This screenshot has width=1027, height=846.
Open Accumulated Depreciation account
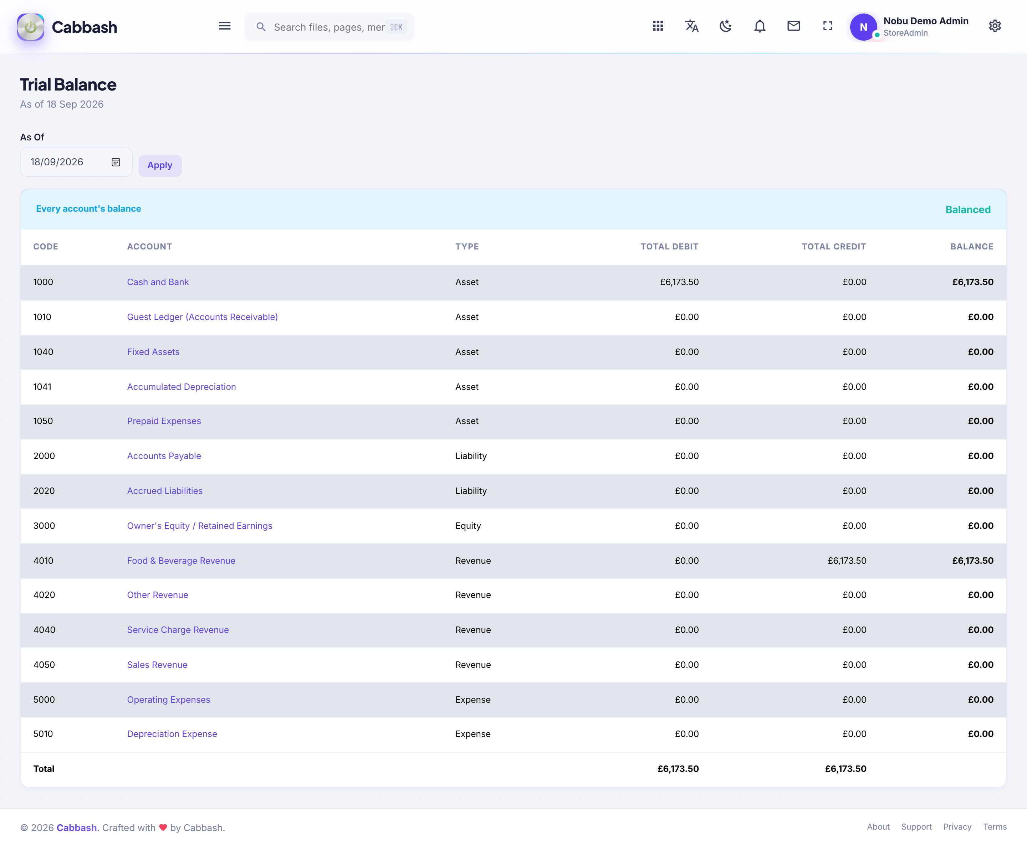coord(182,386)
